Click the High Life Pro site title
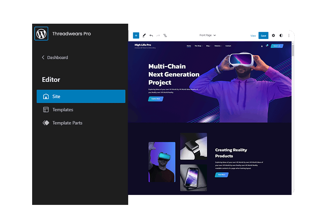Screen dimensions: 331x224 143,45
